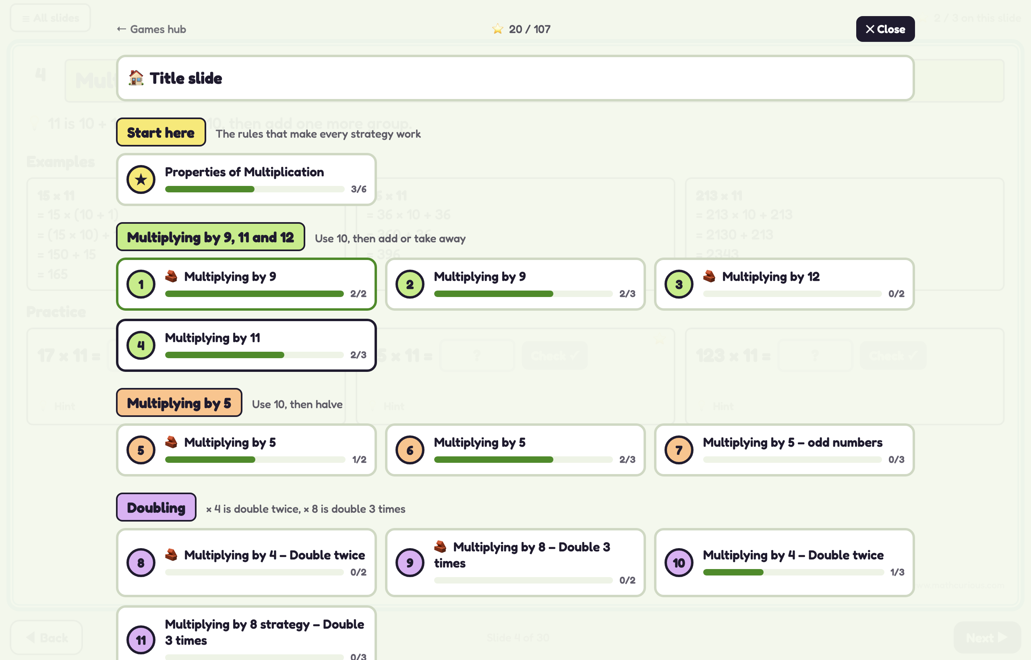Click the orange number 6 badge

click(410, 450)
